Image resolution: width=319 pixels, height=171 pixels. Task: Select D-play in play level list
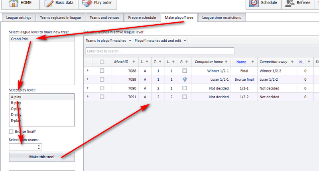pyautogui.click(x=42, y=115)
